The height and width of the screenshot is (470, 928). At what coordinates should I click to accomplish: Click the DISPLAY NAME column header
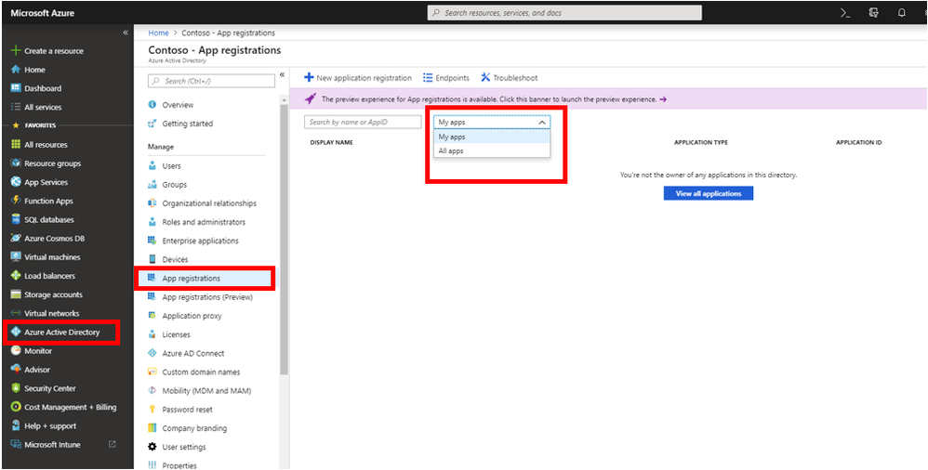(x=331, y=142)
